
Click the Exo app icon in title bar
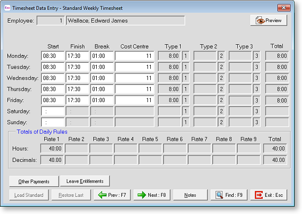[x=6, y=8]
